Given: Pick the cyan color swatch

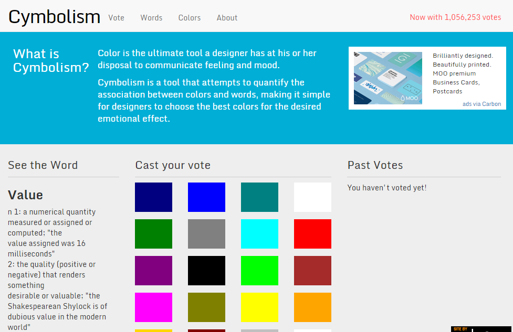Looking at the screenshot, I should pyautogui.click(x=259, y=234).
